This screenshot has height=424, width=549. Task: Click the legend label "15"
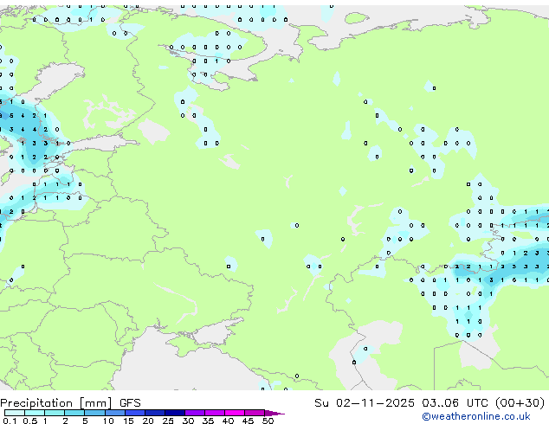(x=128, y=421)
